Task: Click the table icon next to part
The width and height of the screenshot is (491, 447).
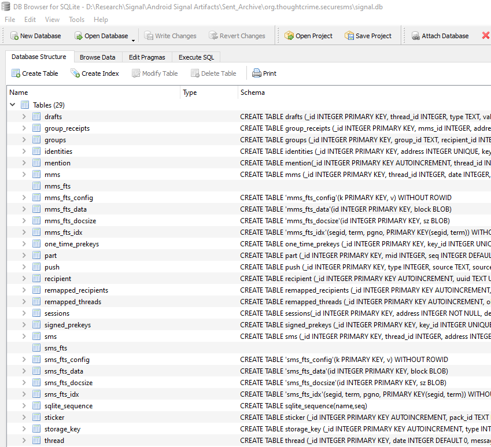Action: coord(36,255)
